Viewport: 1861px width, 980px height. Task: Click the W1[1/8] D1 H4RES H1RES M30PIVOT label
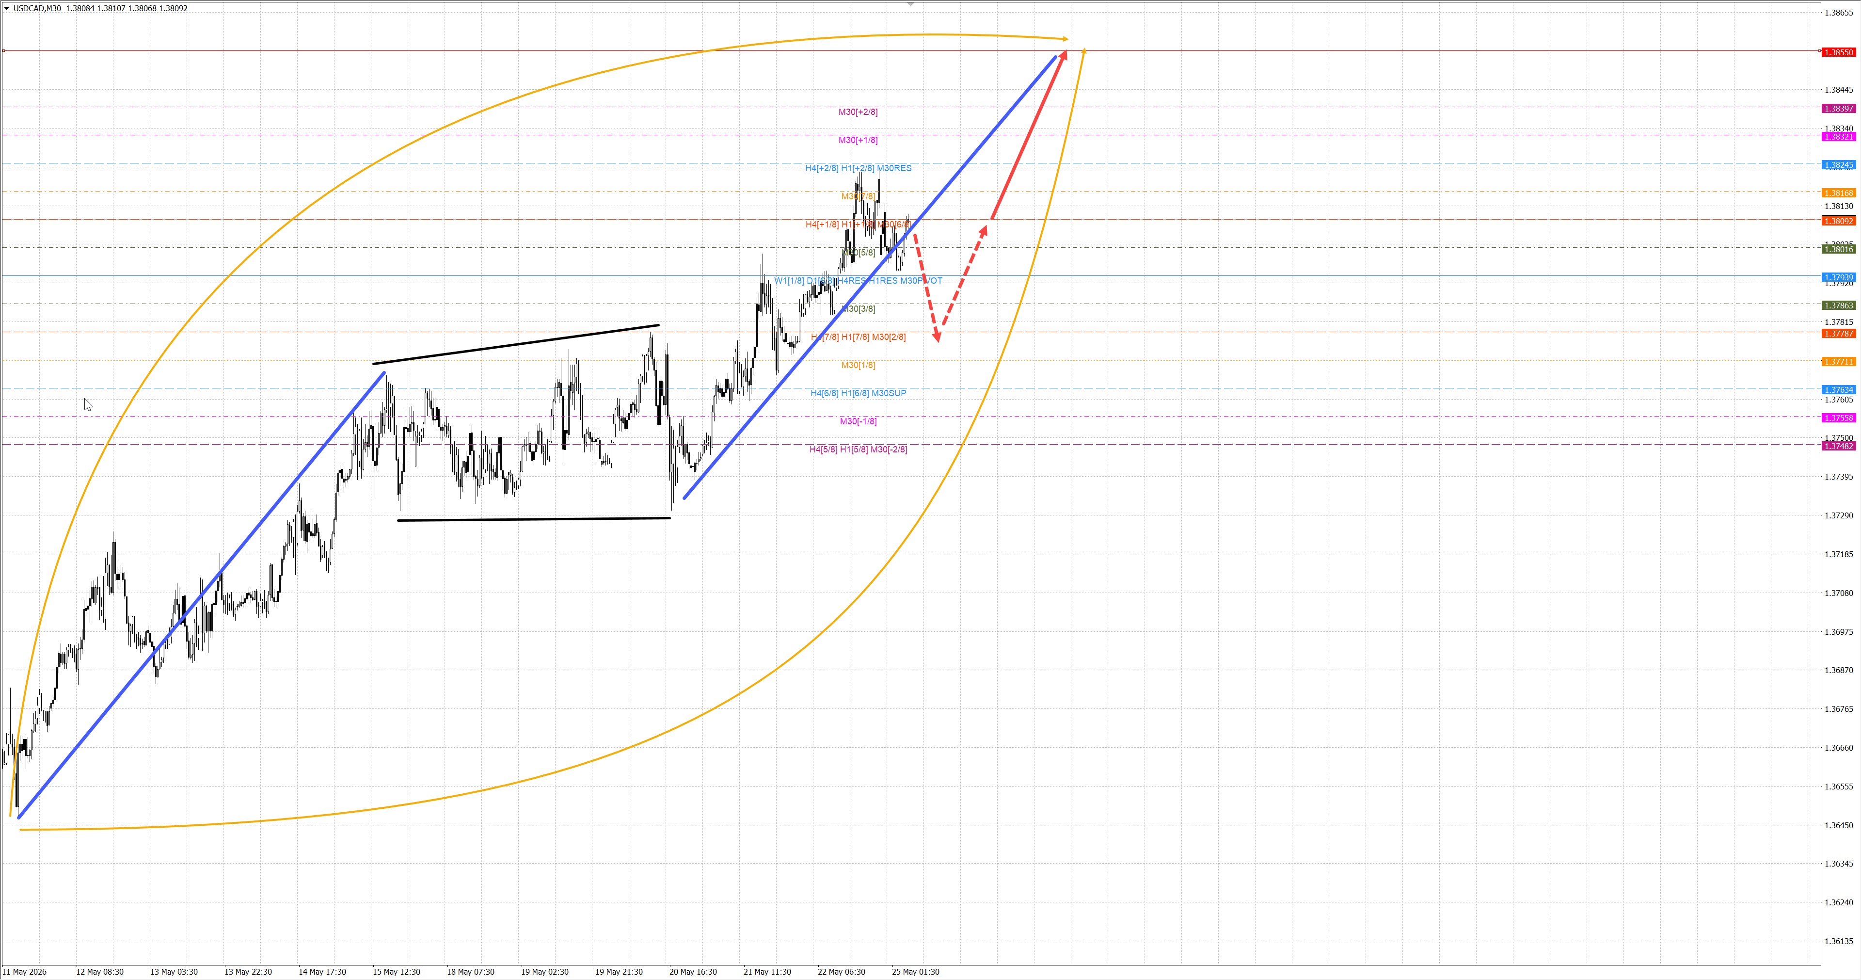pos(858,281)
